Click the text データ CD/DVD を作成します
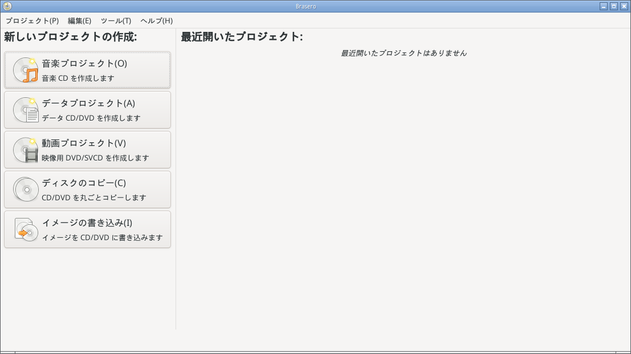 (x=91, y=118)
